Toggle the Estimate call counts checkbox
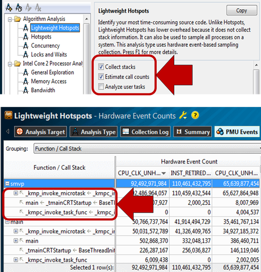The image size is (261, 272). pos(101,76)
